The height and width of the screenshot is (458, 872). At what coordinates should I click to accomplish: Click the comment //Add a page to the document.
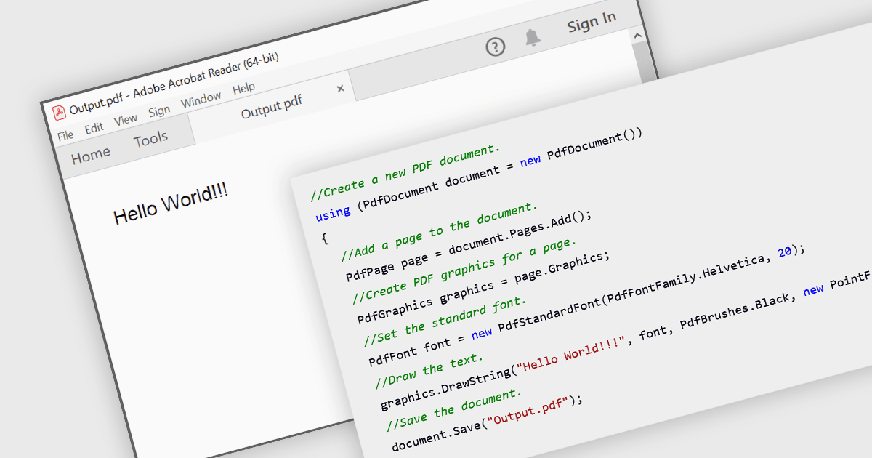439,231
